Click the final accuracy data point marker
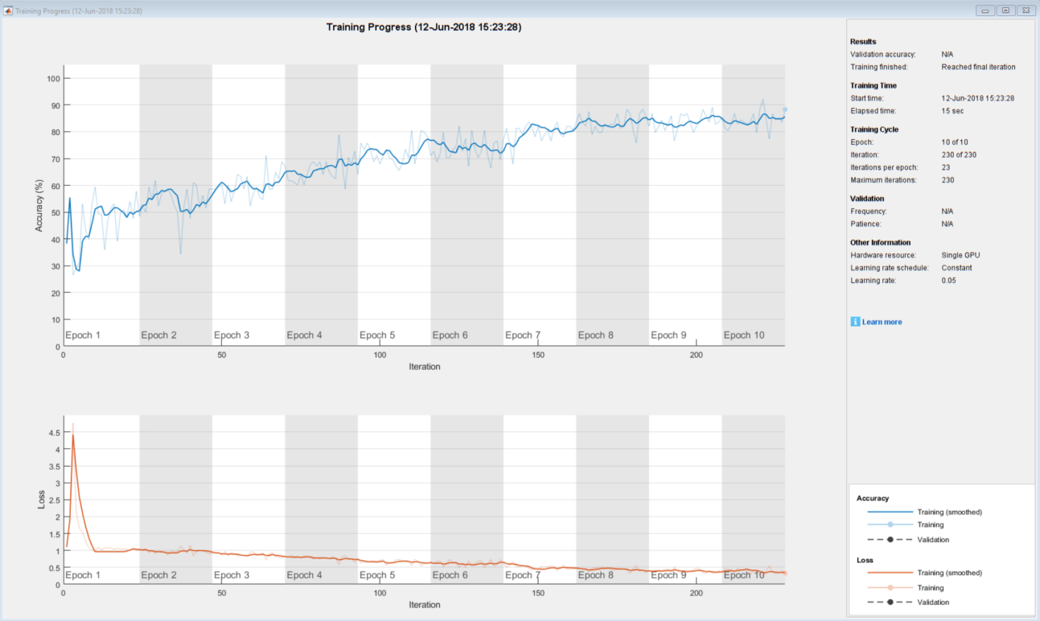This screenshot has width=1040, height=621. [785, 109]
